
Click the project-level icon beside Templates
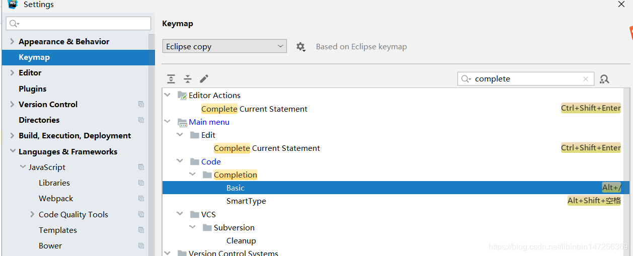(x=141, y=230)
